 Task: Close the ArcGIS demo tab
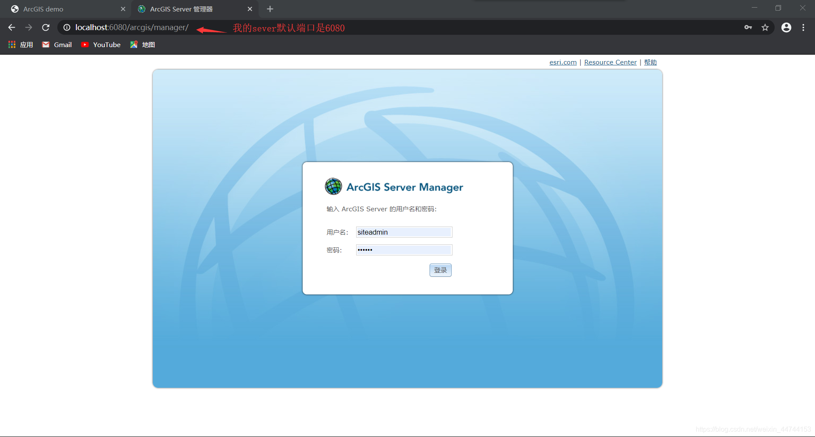[123, 9]
